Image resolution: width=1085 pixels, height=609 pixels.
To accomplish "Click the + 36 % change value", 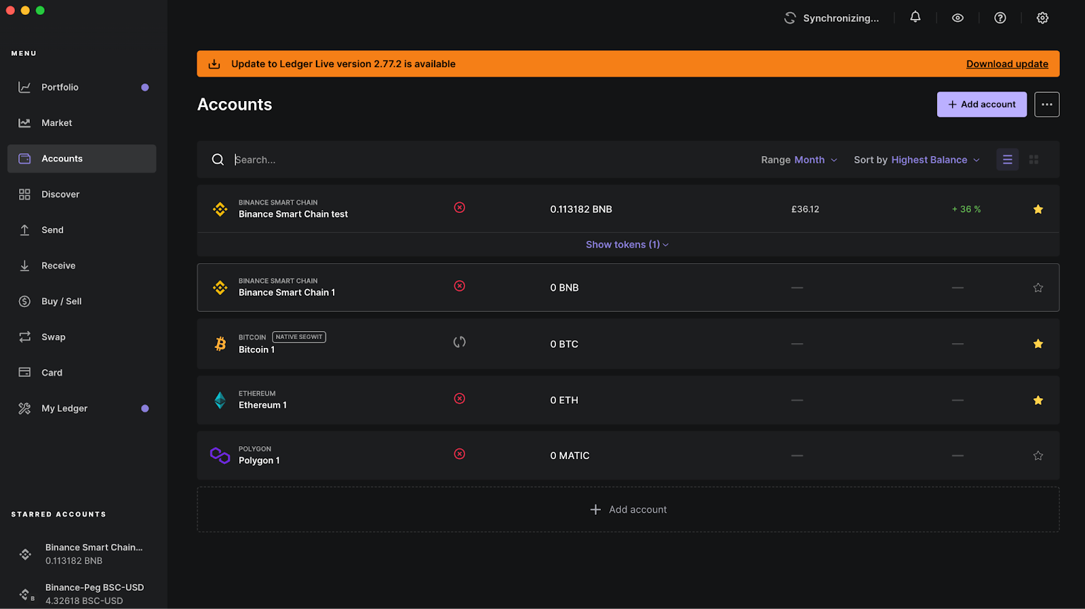I will 966,210.
